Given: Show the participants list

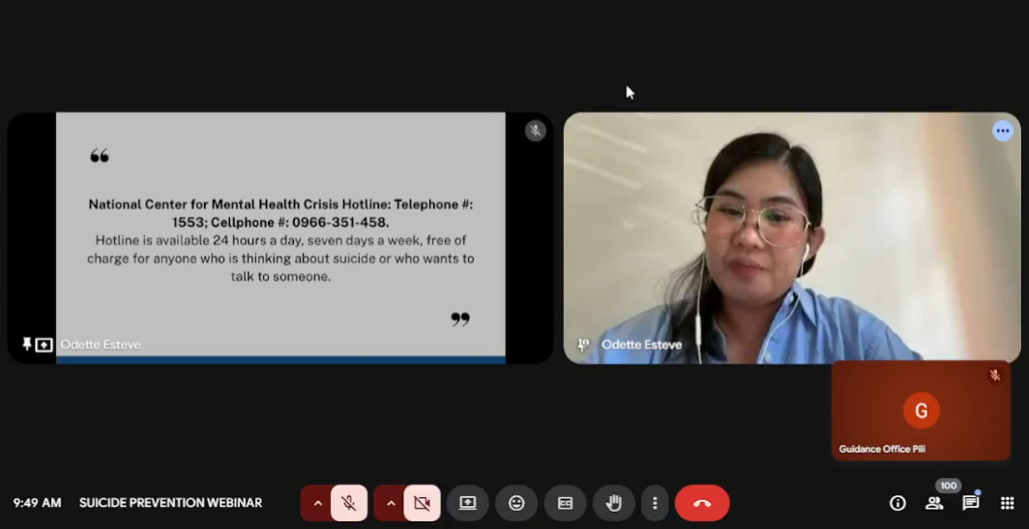Looking at the screenshot, I should coord(934,503).
